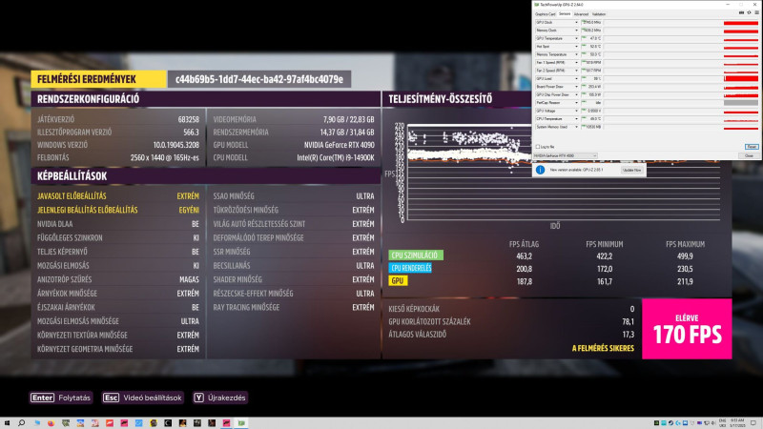This screenshot has width=763, height=429.
Task: Click the GPU-Z Close button
Action: pos(750,155)
